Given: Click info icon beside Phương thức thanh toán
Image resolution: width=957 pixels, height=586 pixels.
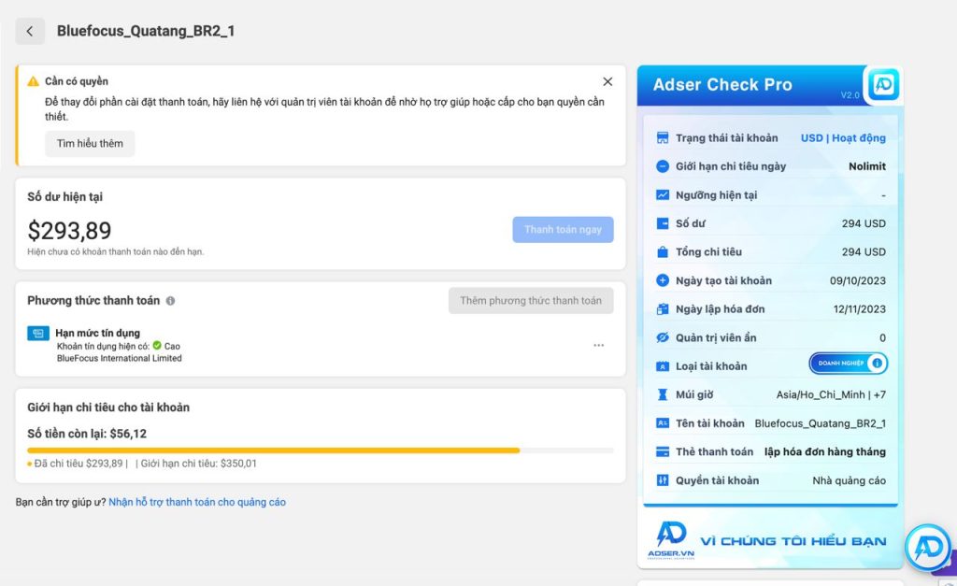Looking at the screenshot, I should (x=170, y=301).
